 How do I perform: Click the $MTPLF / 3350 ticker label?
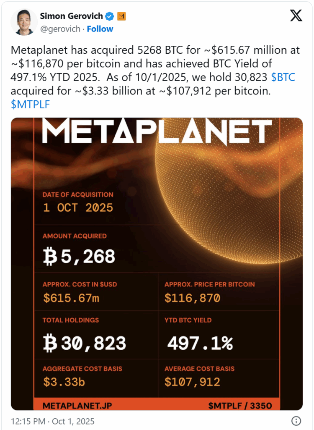tap(240, 406)
